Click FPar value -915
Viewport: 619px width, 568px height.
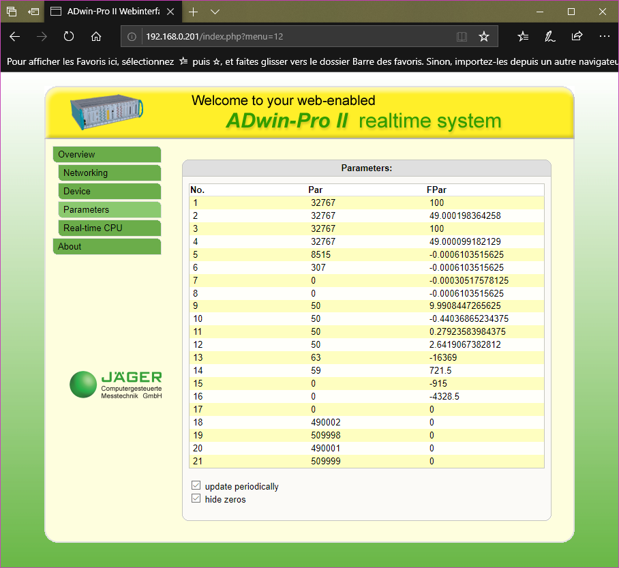point(438,384)
